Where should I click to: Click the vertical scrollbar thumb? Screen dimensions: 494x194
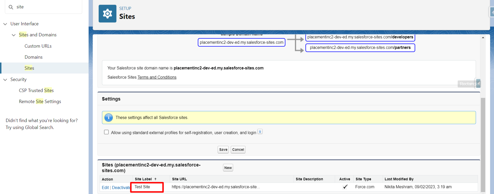[x=483, y=145]
